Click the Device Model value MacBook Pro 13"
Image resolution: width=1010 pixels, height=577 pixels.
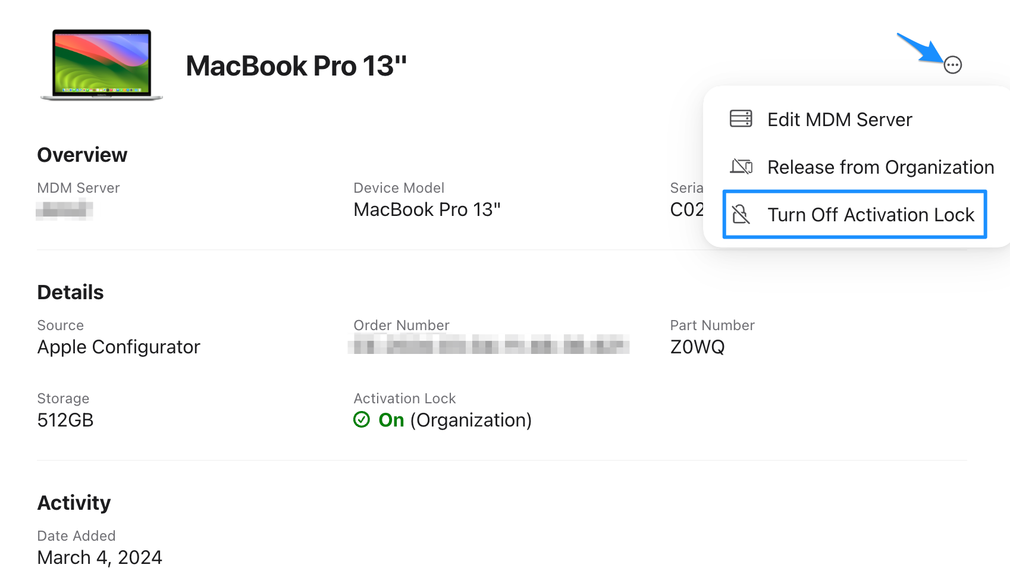[426, 210]
